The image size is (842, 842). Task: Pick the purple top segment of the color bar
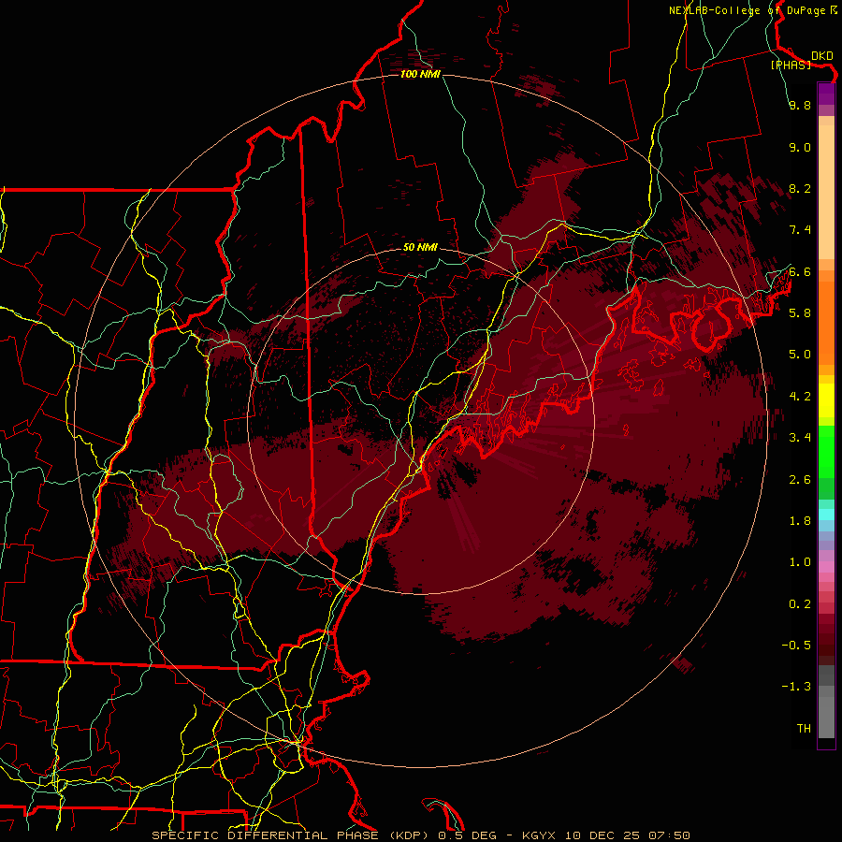[826, 94]
